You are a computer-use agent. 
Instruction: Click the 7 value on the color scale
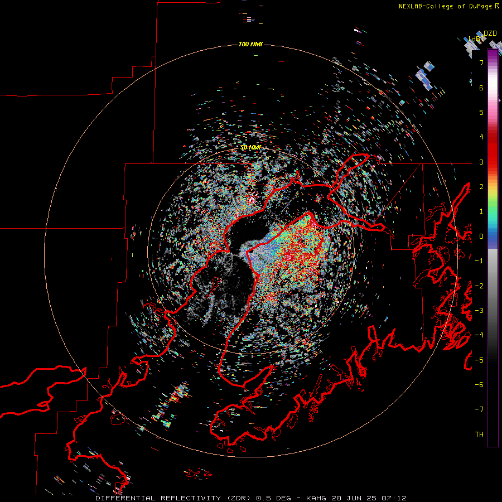pos(481,62)
